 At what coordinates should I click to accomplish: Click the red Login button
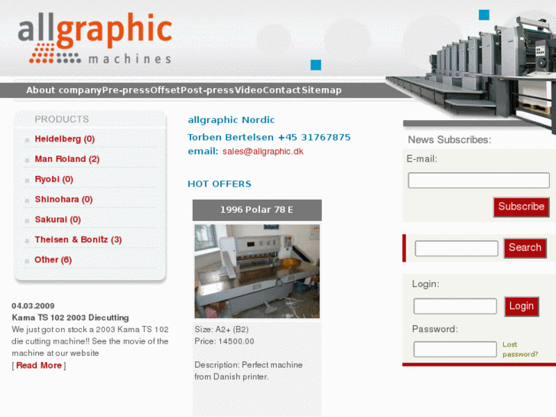[x=522, y=306]
